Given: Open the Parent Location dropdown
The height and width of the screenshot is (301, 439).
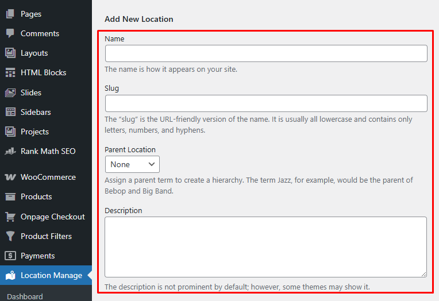Looking at the screenshot, I should click(132, 164).
